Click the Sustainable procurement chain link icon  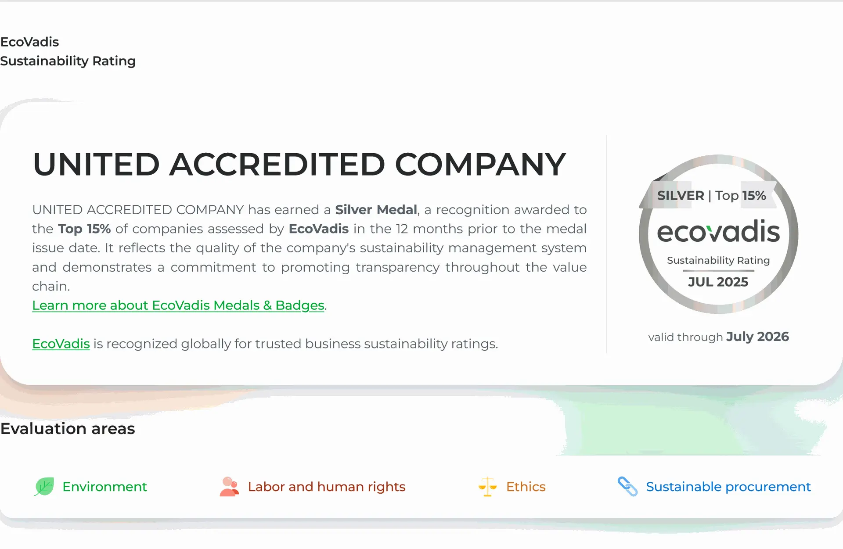tap(627, 487)
